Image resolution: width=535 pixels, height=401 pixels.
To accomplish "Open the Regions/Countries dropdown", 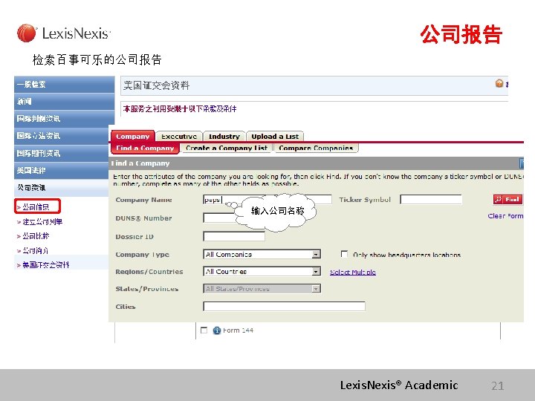I will [262, 272].
